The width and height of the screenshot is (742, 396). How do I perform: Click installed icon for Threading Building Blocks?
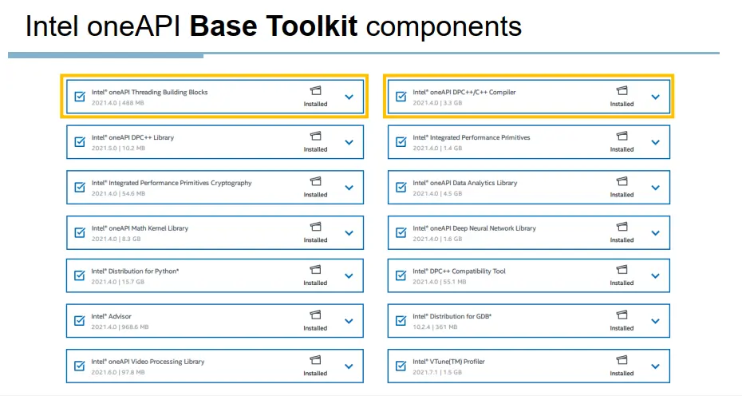click(x=315, y=91)
